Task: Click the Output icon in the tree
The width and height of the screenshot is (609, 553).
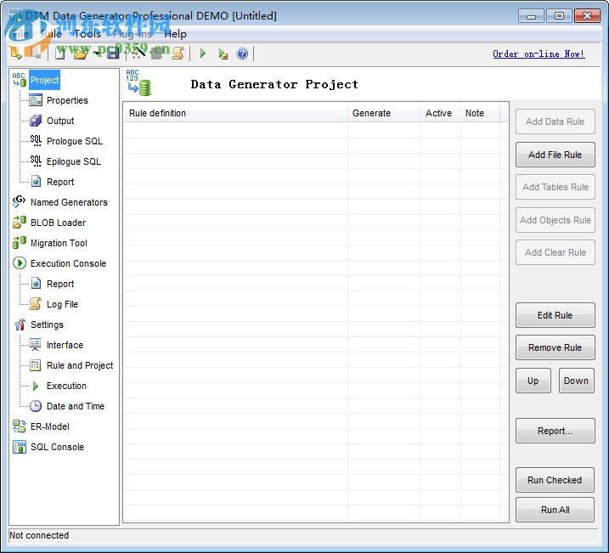Action: 36,121
